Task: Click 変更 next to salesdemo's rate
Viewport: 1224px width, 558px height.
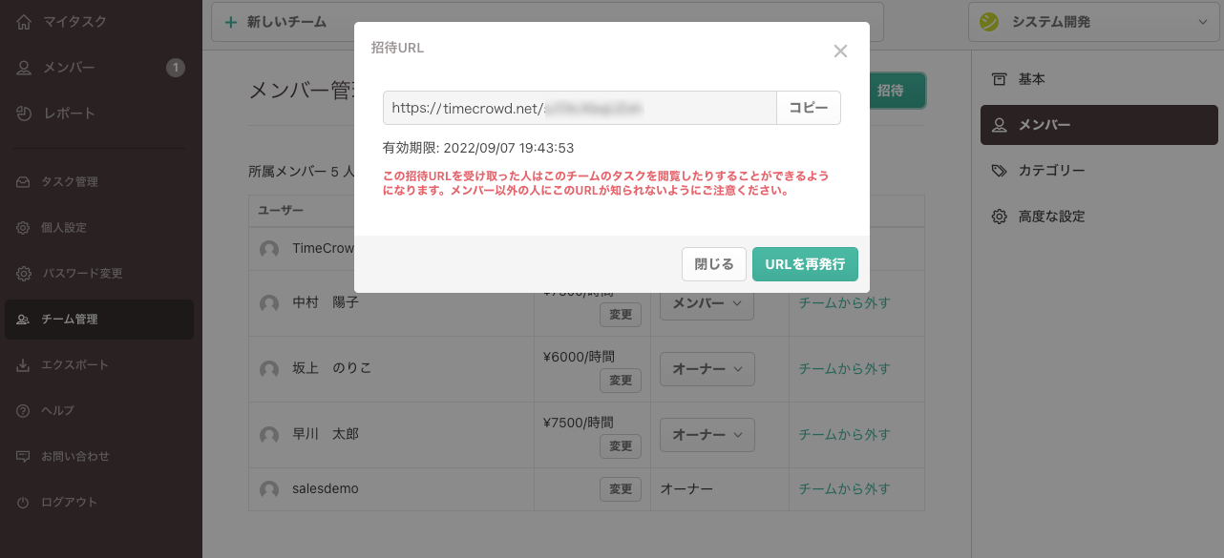Action: pos(620,488)
